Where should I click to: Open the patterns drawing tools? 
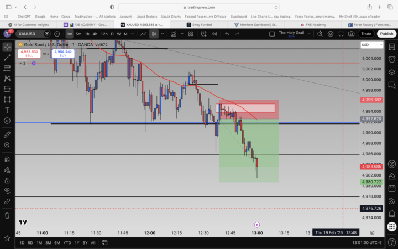tap(7, 78)
